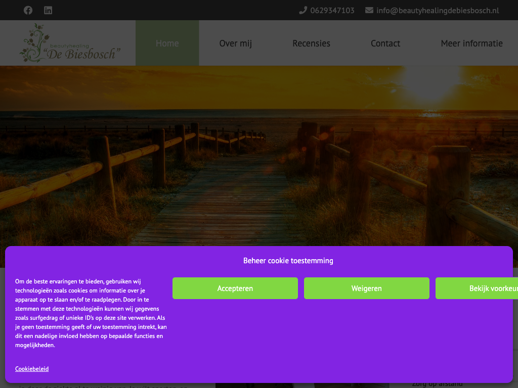This screenshot has height=388, width=518.
Task: Open the Over mij page
Action: coord(235,43)
